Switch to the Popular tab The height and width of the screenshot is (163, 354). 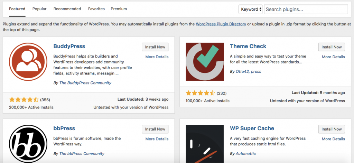[x=39, y=9]
